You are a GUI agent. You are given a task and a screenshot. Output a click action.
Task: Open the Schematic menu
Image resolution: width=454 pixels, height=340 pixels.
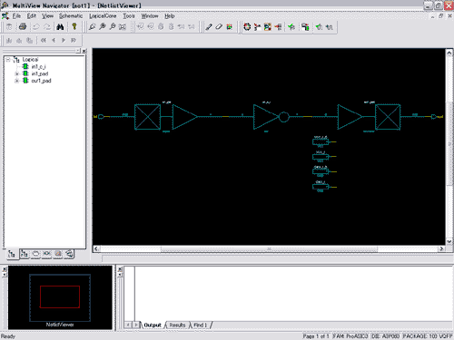pyautogui.click(x=71, y=16)
